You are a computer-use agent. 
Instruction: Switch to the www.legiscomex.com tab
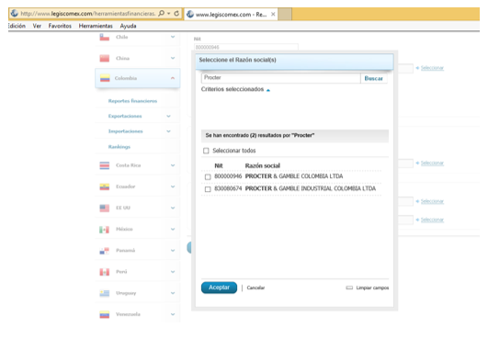[231, 15]
